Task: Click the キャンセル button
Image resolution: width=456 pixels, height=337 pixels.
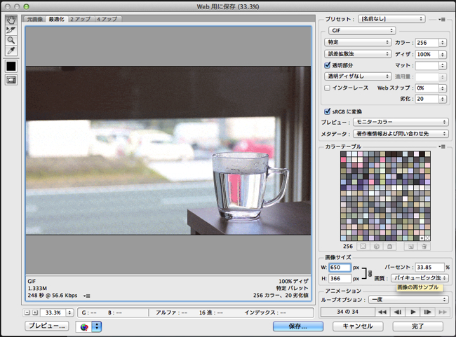Action: 357,326
